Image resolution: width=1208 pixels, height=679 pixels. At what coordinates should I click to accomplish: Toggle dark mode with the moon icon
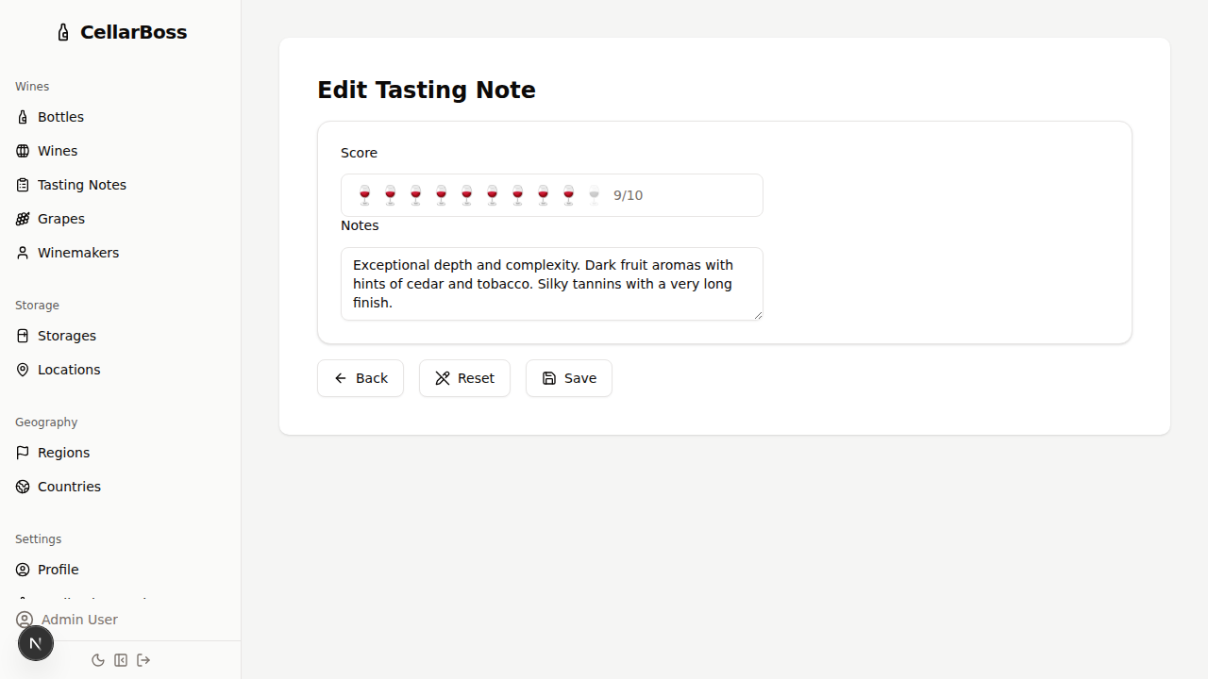[98, 660]
